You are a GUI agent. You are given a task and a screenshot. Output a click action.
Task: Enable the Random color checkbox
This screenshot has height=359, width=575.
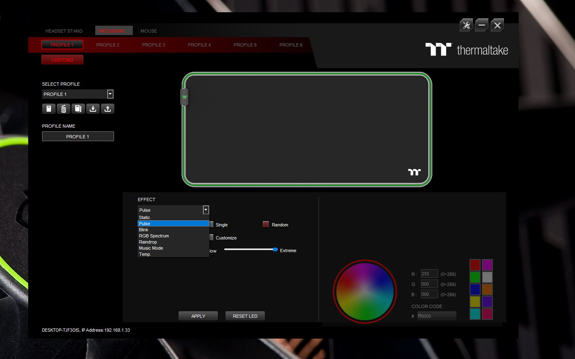click(x=266, y=224)
